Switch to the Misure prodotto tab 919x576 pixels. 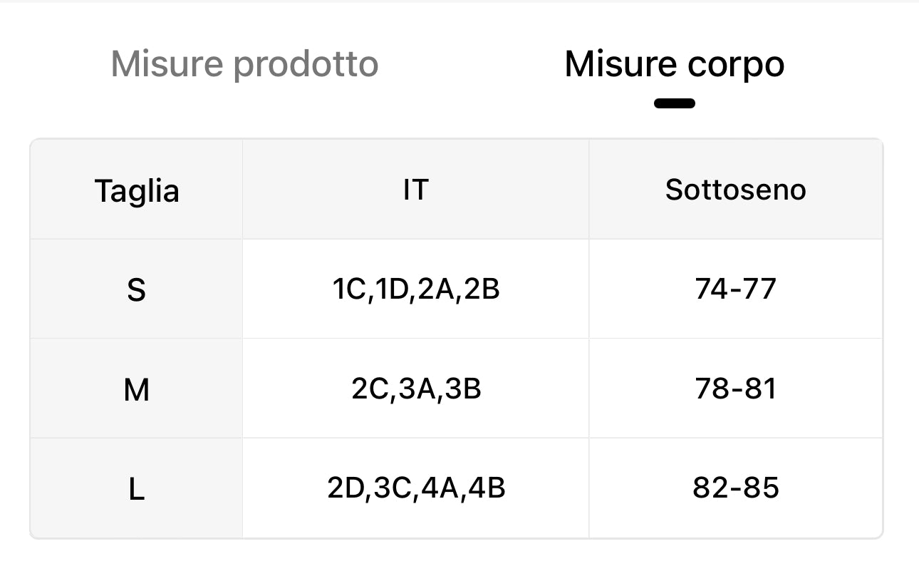pyautogui.click(x=244, y=63)
